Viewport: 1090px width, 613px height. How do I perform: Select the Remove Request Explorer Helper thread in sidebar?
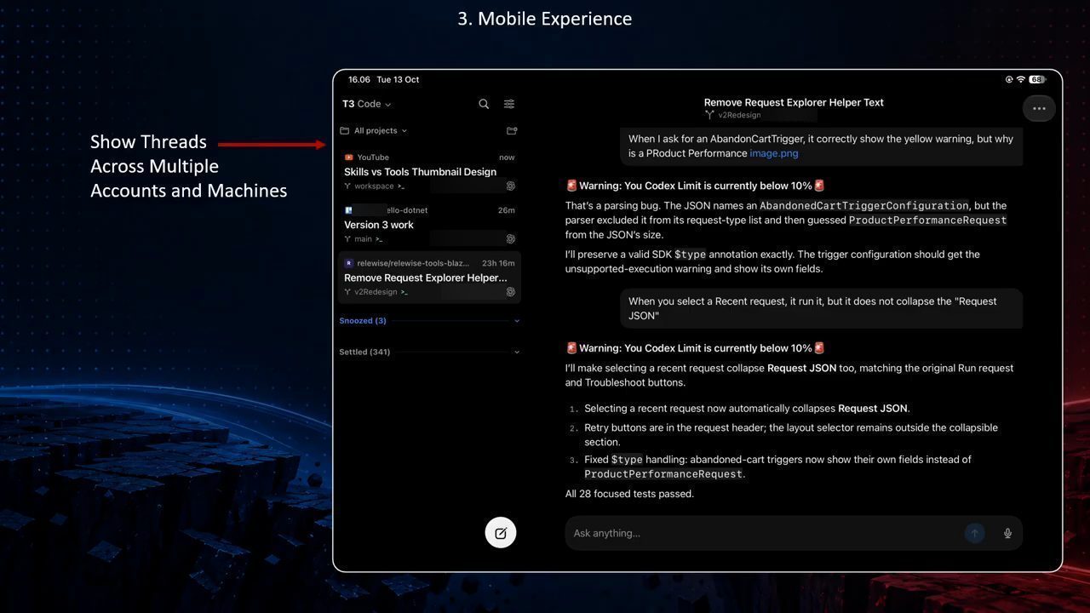(429, 277)
